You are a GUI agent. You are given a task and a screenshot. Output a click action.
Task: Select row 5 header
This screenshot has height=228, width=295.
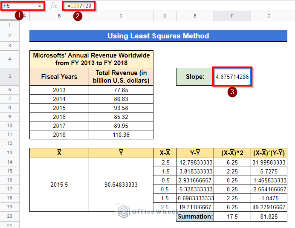point(10,77)
